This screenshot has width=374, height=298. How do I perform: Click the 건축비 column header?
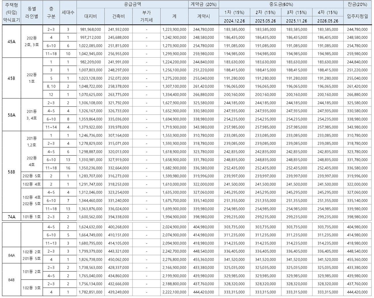(x=118, y=16)
